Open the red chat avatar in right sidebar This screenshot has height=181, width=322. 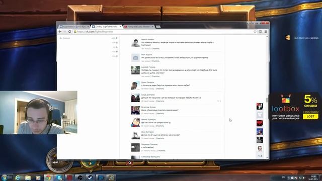click(260, 123)
